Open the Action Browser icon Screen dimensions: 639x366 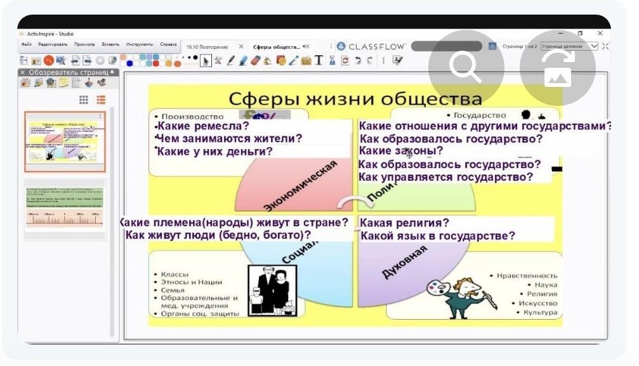[89, 82]
